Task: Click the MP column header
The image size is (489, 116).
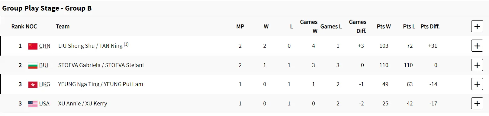Action: (240, 27)
